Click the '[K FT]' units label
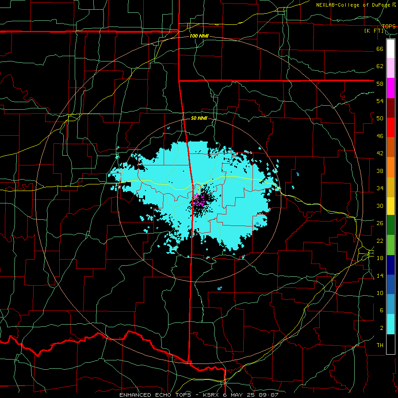The width and height of the screenshot is (398, 398). (x=374, y=31)
